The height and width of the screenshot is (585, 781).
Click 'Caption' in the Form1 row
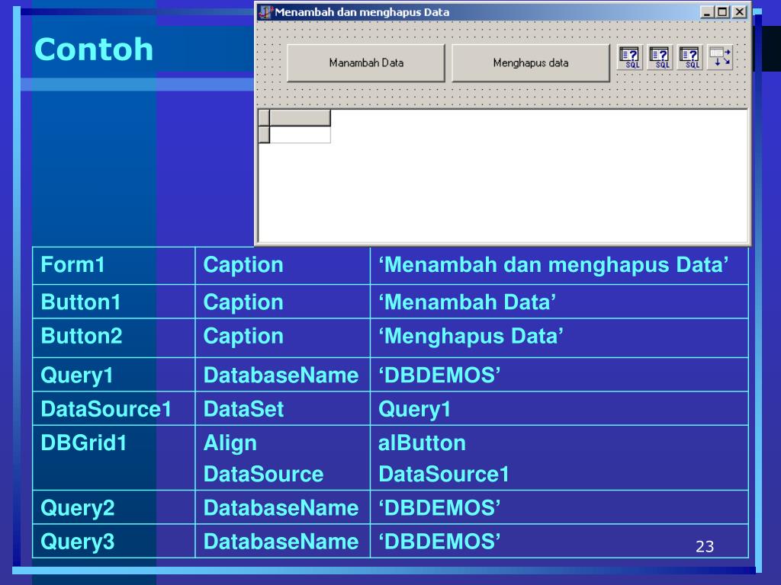click(x=243, y=265)
